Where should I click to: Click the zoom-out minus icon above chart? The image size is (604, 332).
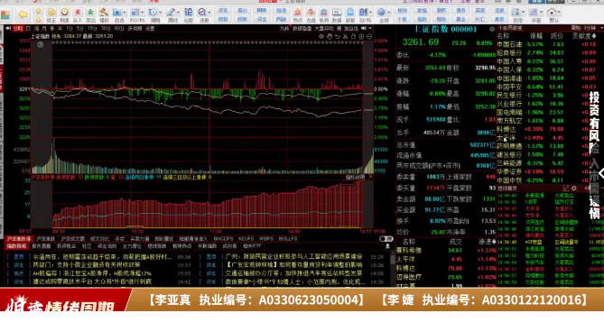click(x=369, y=36)
